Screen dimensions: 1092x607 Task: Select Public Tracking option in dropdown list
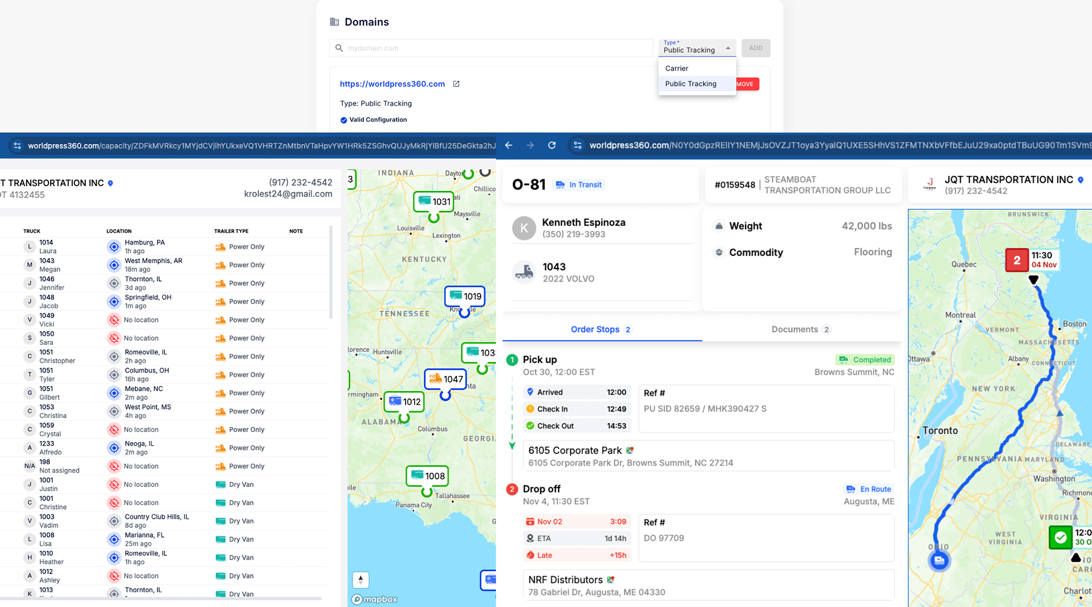click(690, 84)
